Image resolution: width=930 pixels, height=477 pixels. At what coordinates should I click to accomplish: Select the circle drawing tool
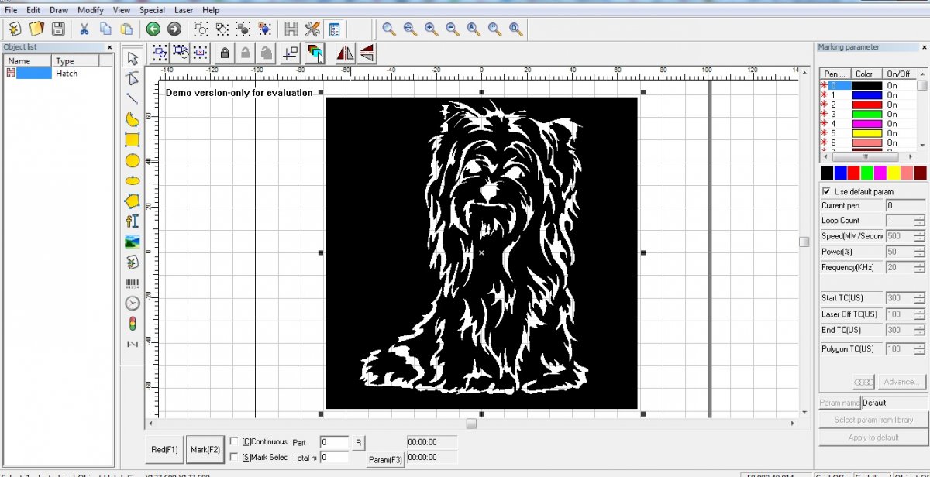[133, 161]
